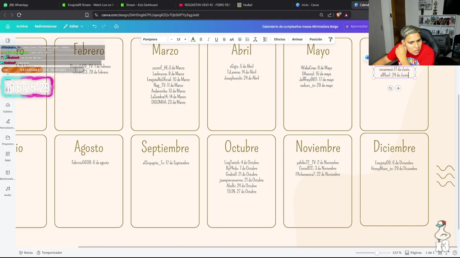Open the Proyectos sidebar panel
This screenshot has width=460, height=258.
(x=8, y=140)
